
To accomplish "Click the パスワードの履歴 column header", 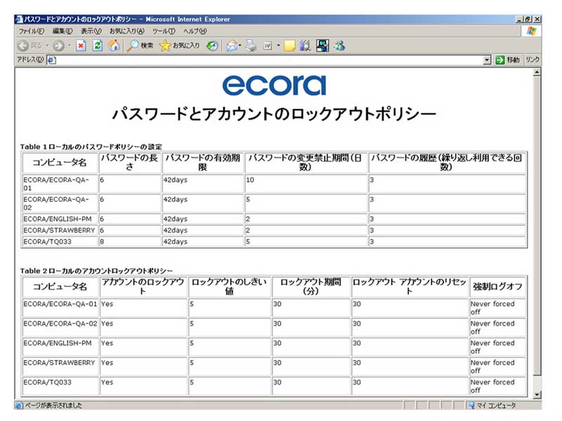I will pos(447,162).
